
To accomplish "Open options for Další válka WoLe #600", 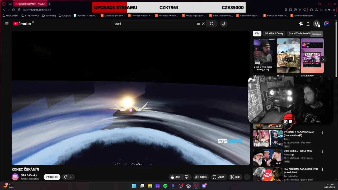I will click(x=322, y=151).
